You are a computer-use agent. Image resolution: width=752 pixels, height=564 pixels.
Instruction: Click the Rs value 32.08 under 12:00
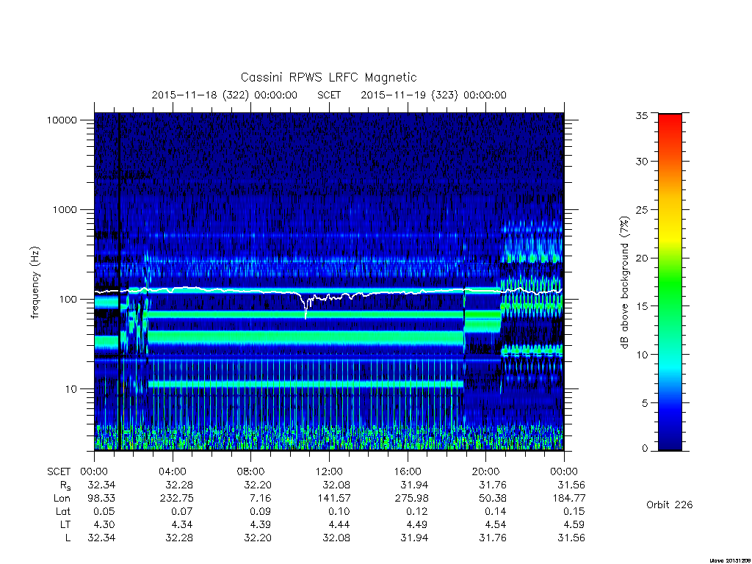[336, 485]
